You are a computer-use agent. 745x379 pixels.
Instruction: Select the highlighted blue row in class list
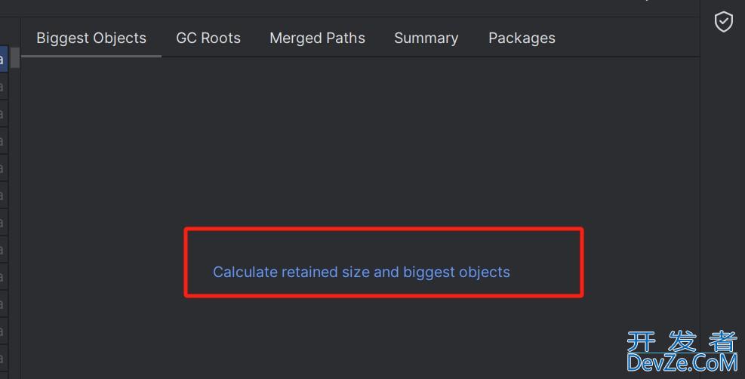click(x=4, y=60)
